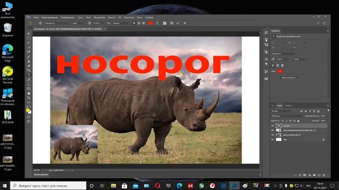Cancel current text edits icon
The height and width of the screenshot is (190, 339).
click(x=172, y=23)
